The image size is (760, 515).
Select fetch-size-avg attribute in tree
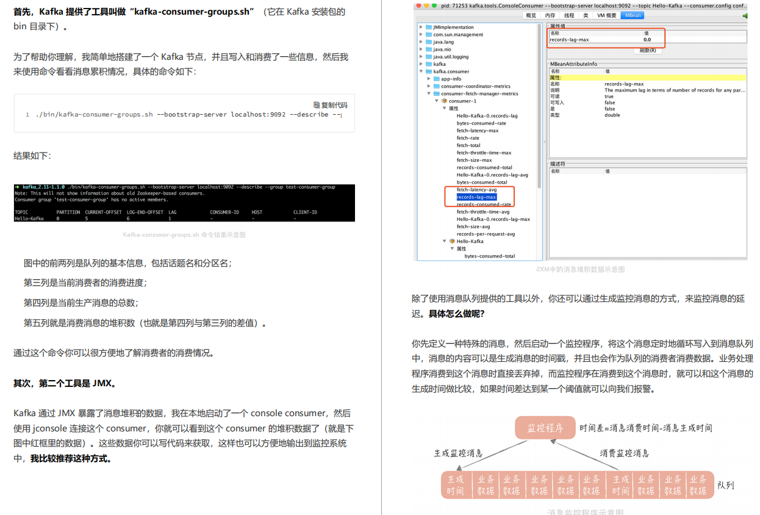click(473, 226)
